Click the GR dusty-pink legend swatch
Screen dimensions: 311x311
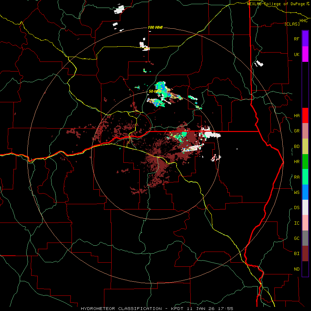[x=305, y=131]
